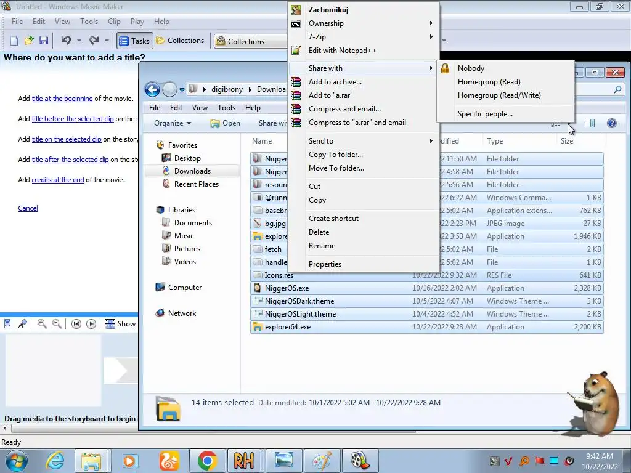Viewport: 631px width, 473px height.
Task: Toggle the Collections pane button
Action: pyautogui.click(x=181, y=41)
